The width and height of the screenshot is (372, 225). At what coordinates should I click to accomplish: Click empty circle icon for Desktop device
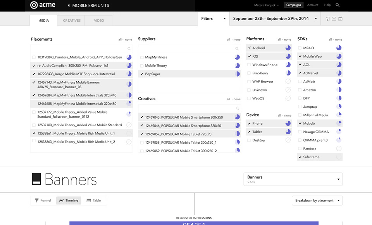(288, 140)
